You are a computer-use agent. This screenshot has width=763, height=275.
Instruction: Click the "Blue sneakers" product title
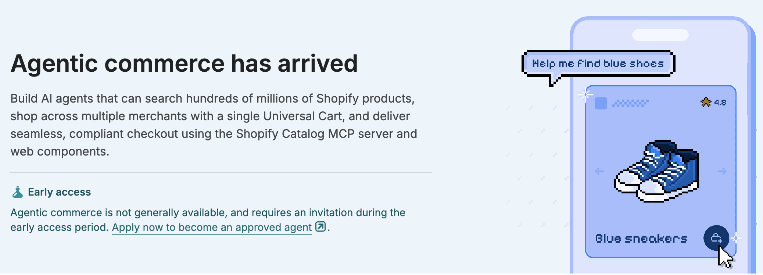point(641,239)
